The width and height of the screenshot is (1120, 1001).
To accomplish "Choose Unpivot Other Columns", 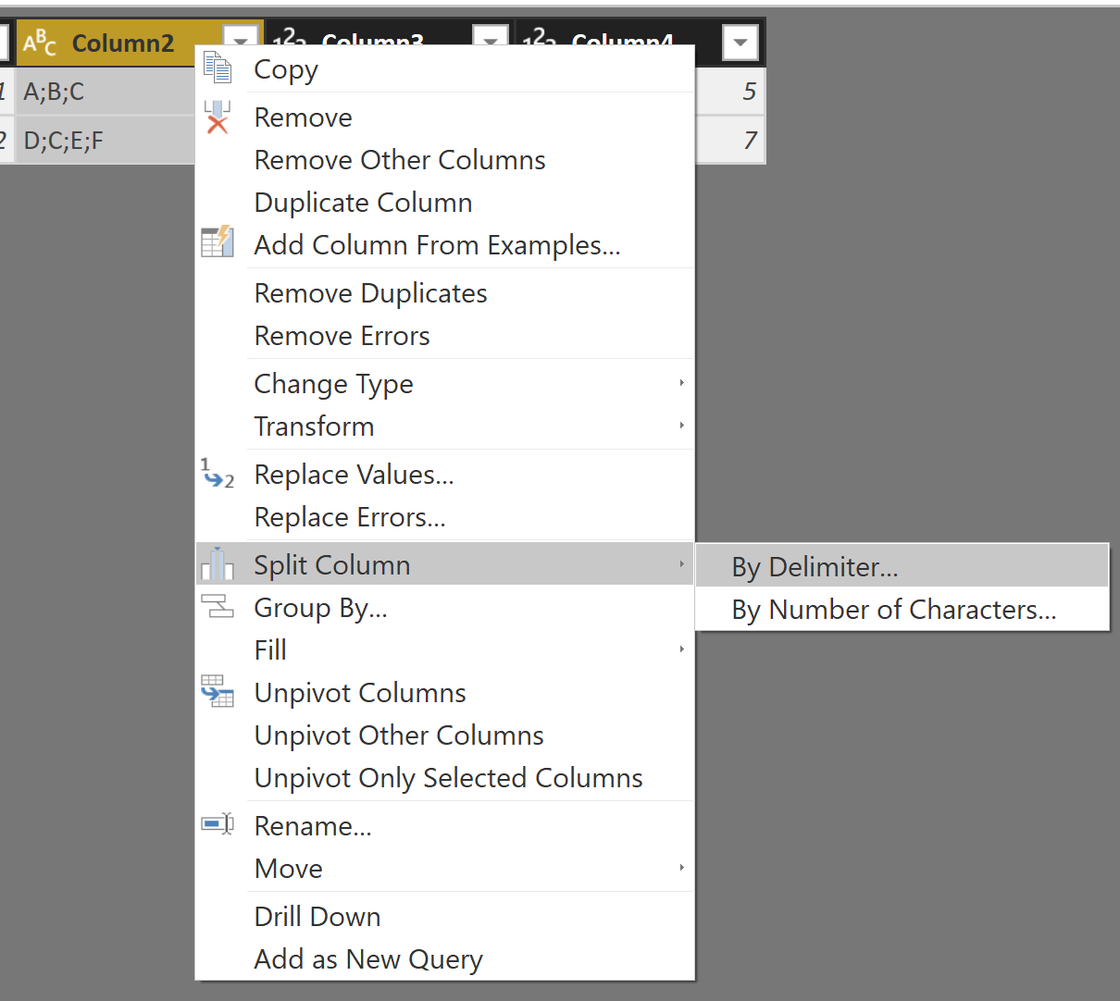I will tap(445, 735).
